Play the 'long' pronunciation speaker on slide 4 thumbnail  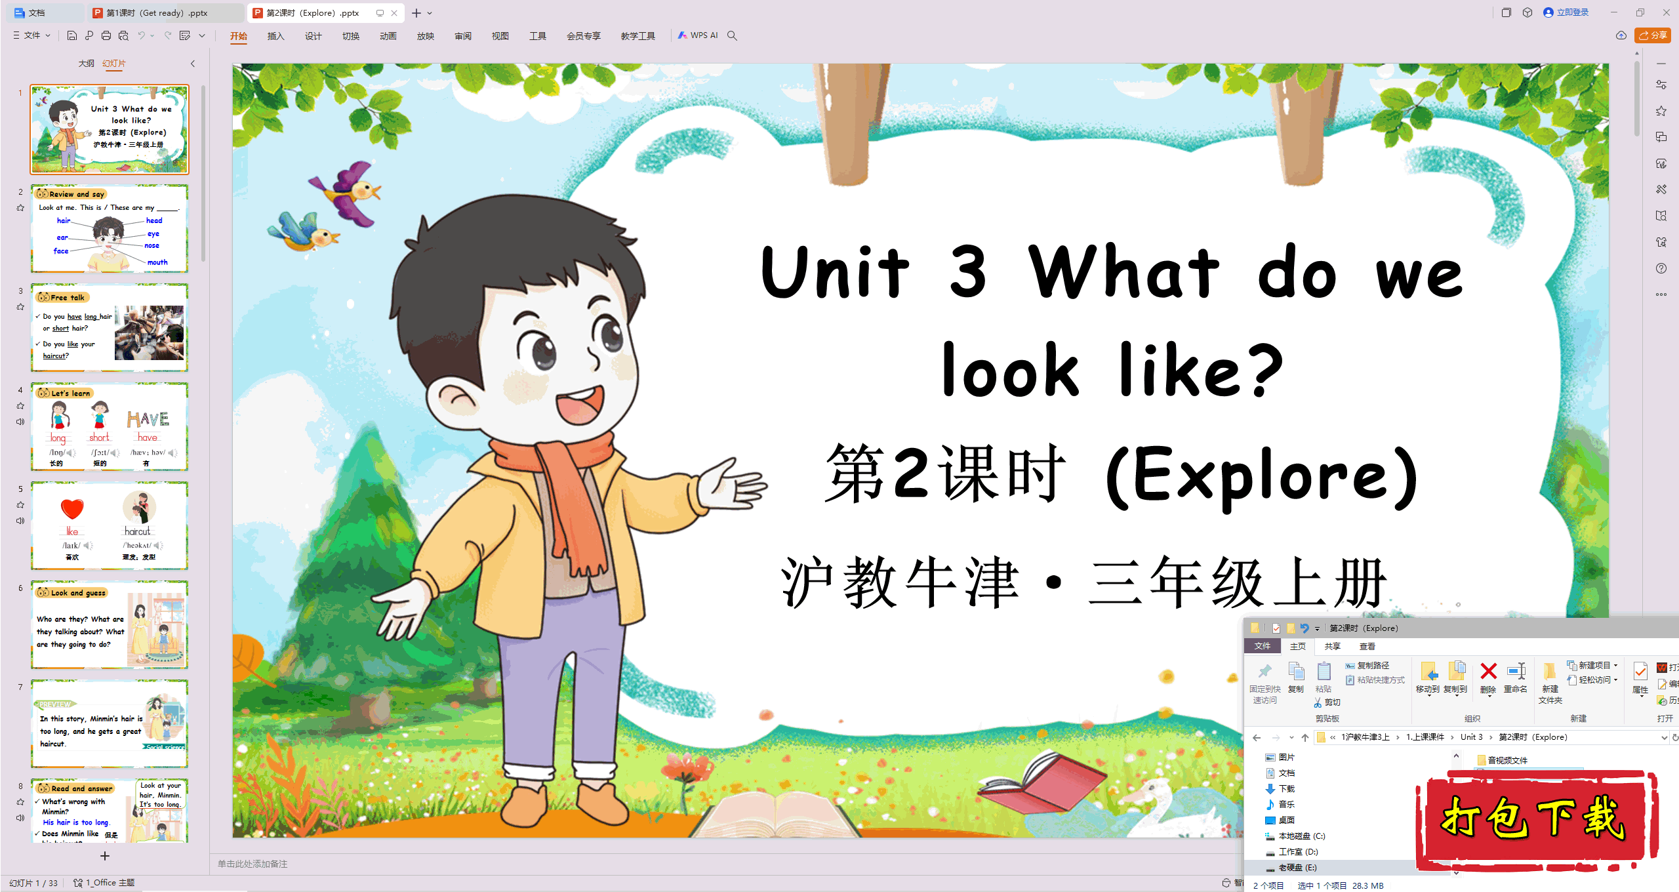71,453
